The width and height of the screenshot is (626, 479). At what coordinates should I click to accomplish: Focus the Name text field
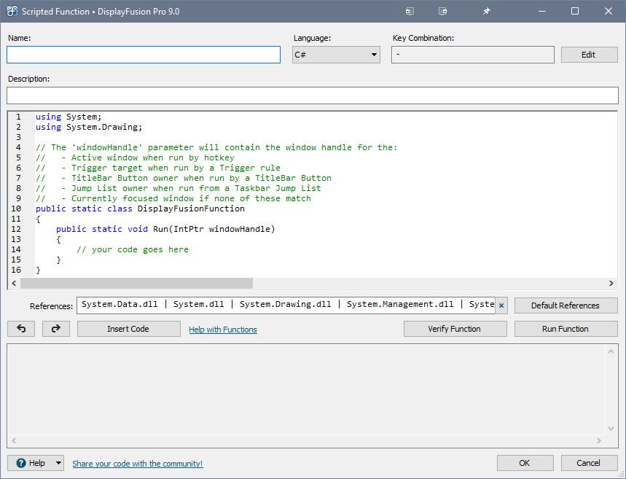(x=144, y=55)
